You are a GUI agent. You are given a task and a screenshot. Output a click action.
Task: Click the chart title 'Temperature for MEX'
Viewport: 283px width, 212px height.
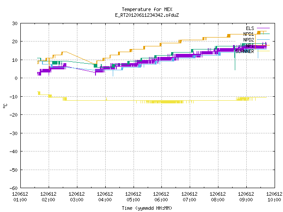tap(147, 9)
